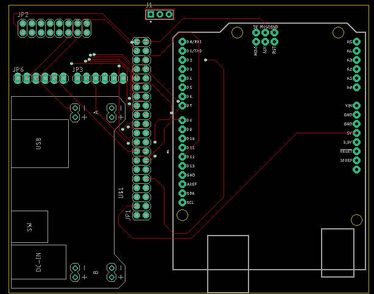
Task: Pick the A3 analog pad
Action: click(356, 60)
